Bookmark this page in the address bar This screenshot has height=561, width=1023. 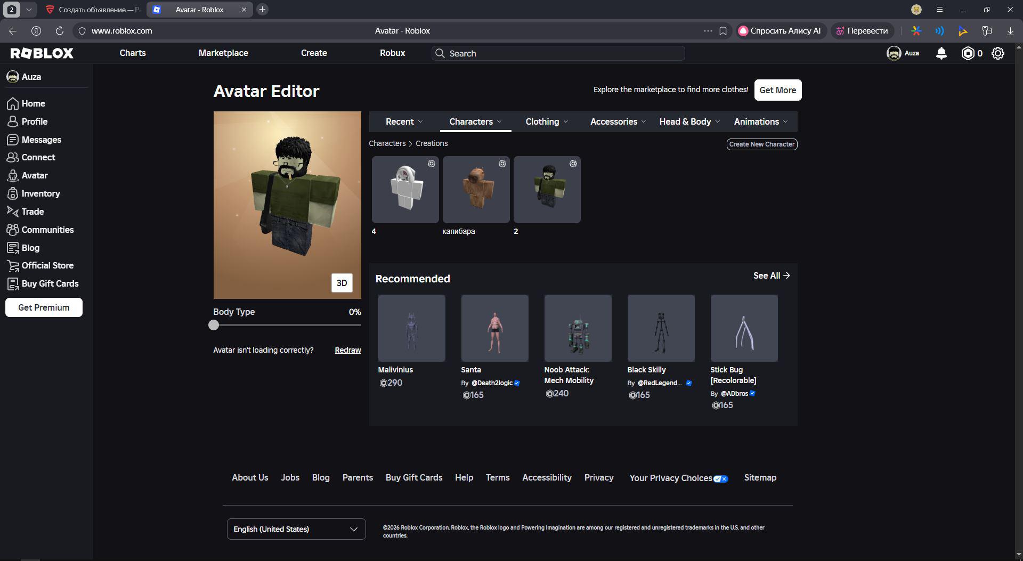[723, 31]
